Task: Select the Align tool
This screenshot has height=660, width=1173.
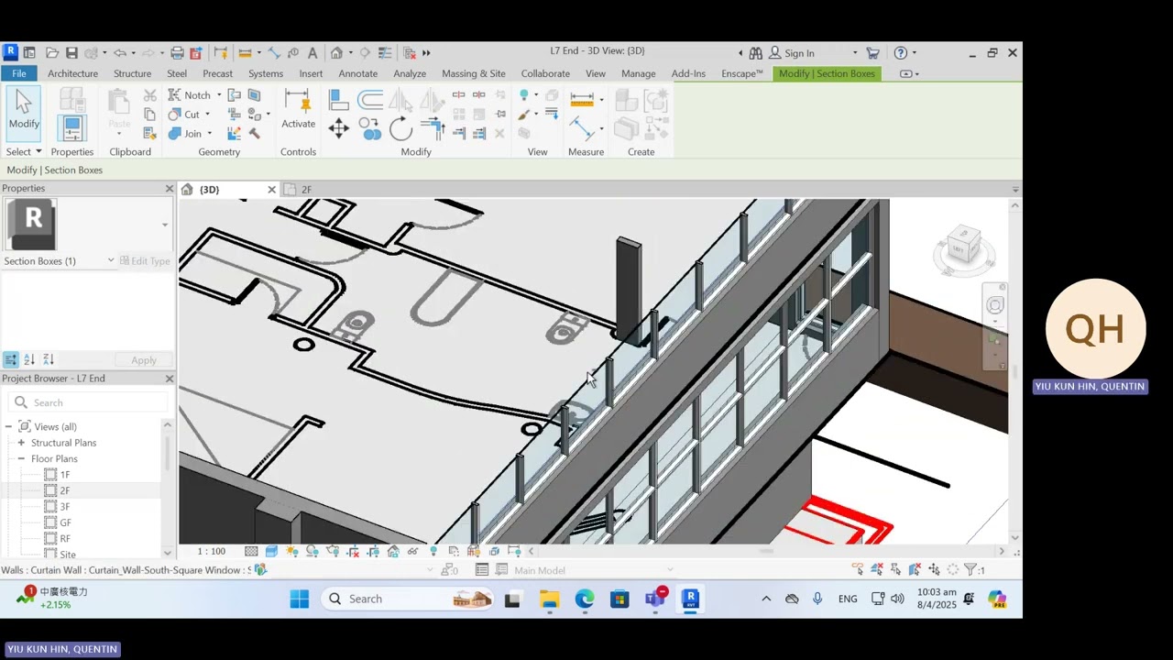Action: pos(338,99)
